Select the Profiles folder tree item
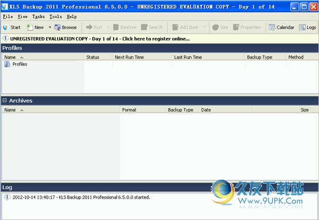 16,64
